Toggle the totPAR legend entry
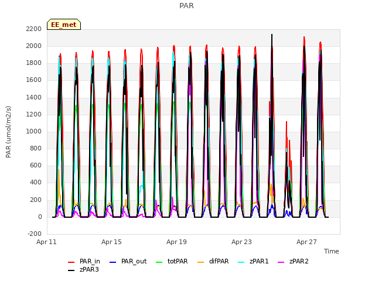 click(172, 262)
